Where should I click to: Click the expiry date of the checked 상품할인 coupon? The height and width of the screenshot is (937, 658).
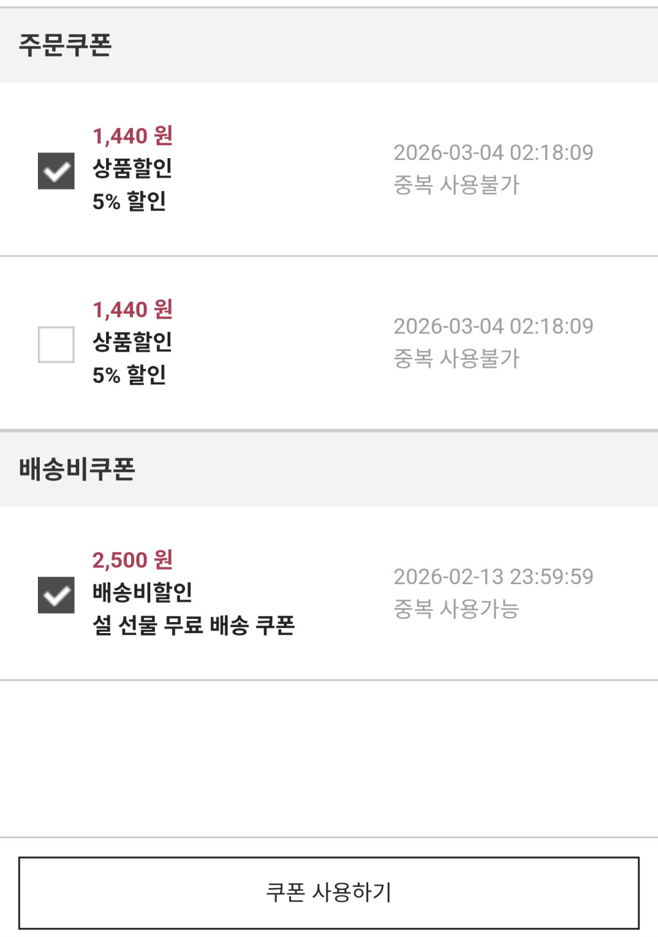493,152
